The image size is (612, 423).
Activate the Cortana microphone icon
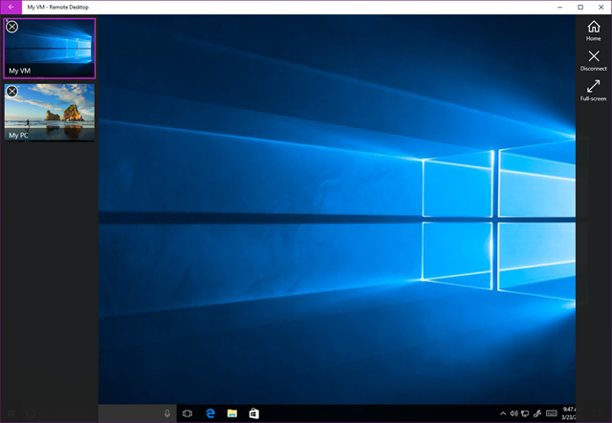pyautogui.click(x=167, y=413)
